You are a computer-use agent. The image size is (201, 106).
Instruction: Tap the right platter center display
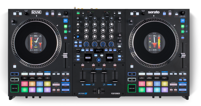click(x=155, y=43)
